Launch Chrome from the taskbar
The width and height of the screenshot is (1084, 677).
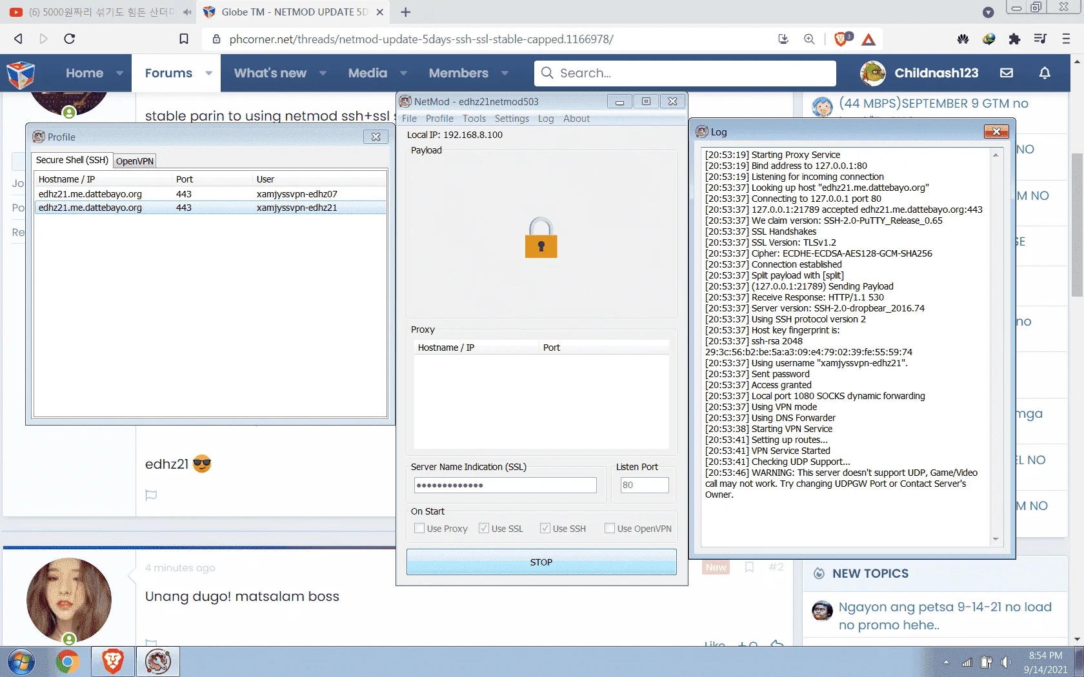[67, 662]
